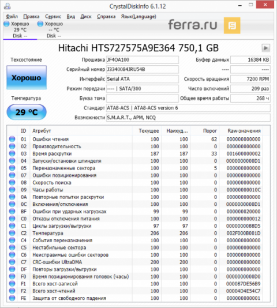277x308 pixels.
Task: Open the Справка menu
Action: coord(106,17)
